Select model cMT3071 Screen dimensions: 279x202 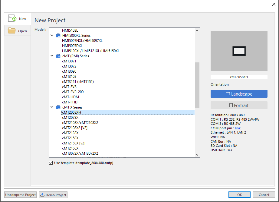(69, 61)
